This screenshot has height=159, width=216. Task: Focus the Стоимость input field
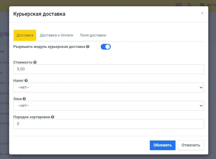pos(108,69)
